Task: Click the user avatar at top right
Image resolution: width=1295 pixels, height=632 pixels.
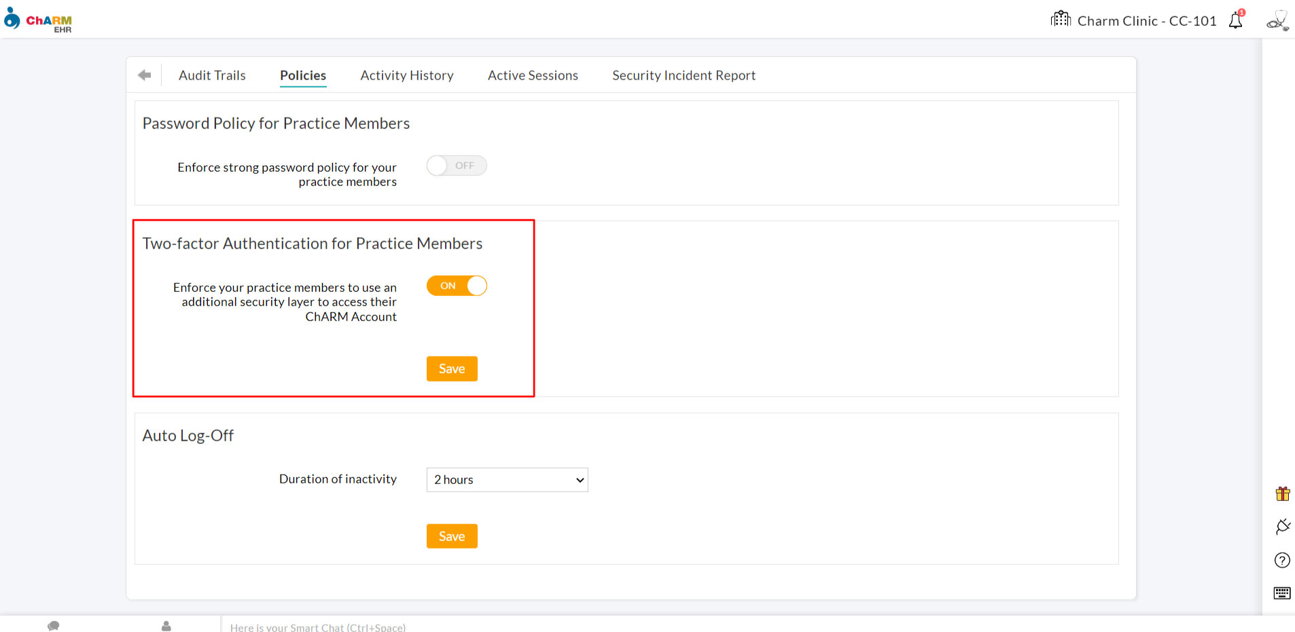Action: coord(1276,20)
